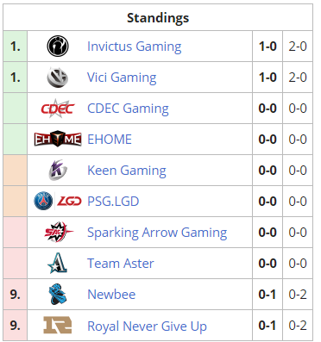321x342 pixels.
Task: Click the Sparking Arrow Gaming logo
Action: (58, 232)
